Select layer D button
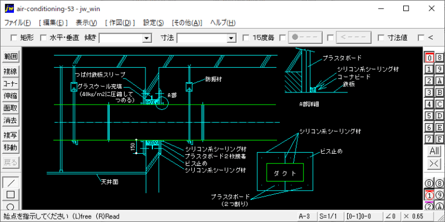445x222 pixels. (x=439, y=116)
